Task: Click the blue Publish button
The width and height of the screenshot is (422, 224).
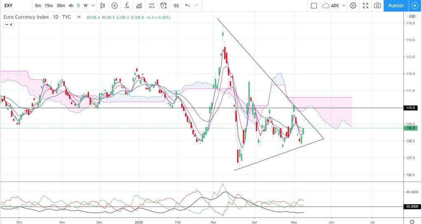Action: (396, 5)
